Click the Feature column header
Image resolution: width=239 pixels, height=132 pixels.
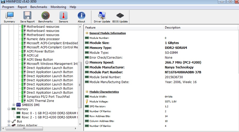coord(123,28)
